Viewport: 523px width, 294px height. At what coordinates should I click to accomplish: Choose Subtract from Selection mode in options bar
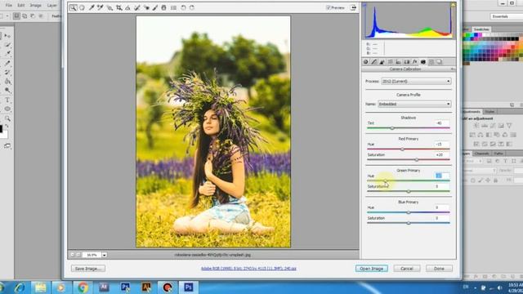[x=33, y=16]
